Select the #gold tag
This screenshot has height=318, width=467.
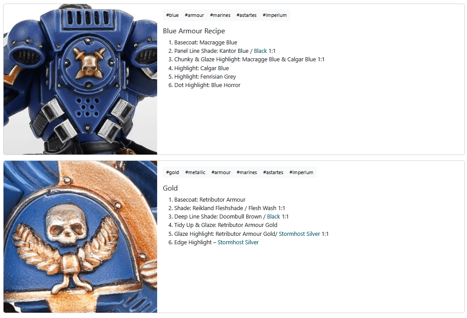pyautogui.click(x=172, y=172)
